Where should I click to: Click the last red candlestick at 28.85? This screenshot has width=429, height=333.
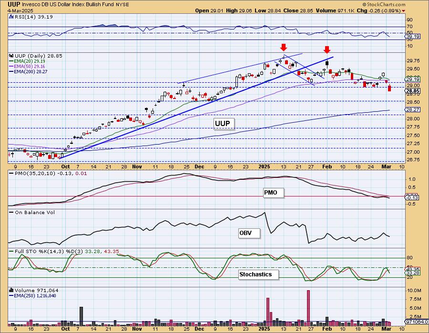pyautogui.click(x=389, y=88)
